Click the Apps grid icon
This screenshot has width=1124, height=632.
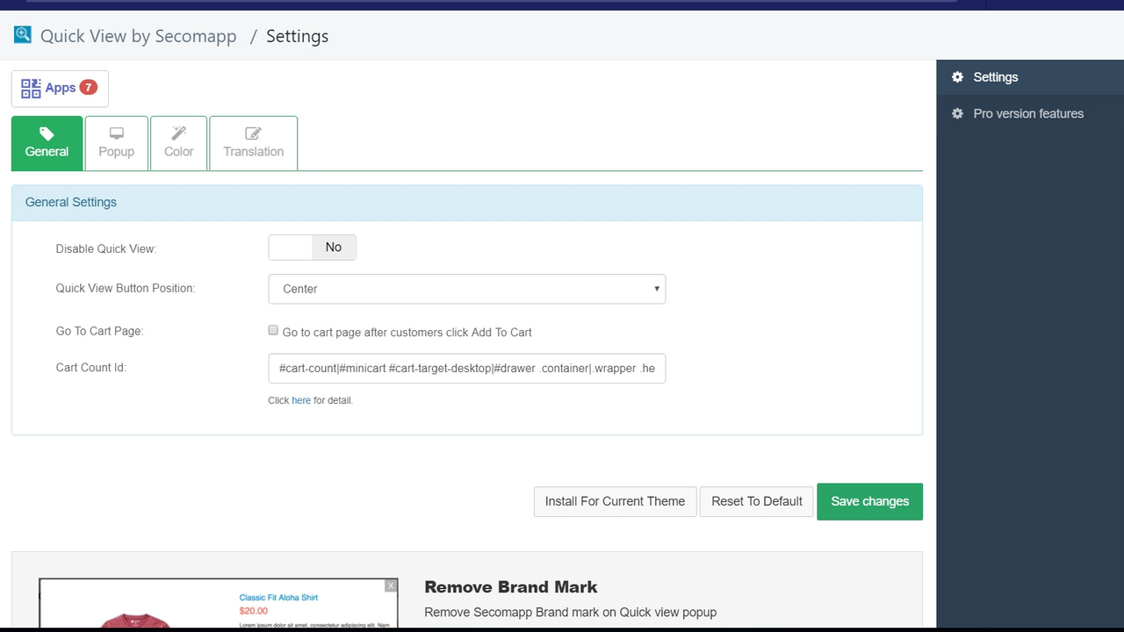tap(32, 88)
